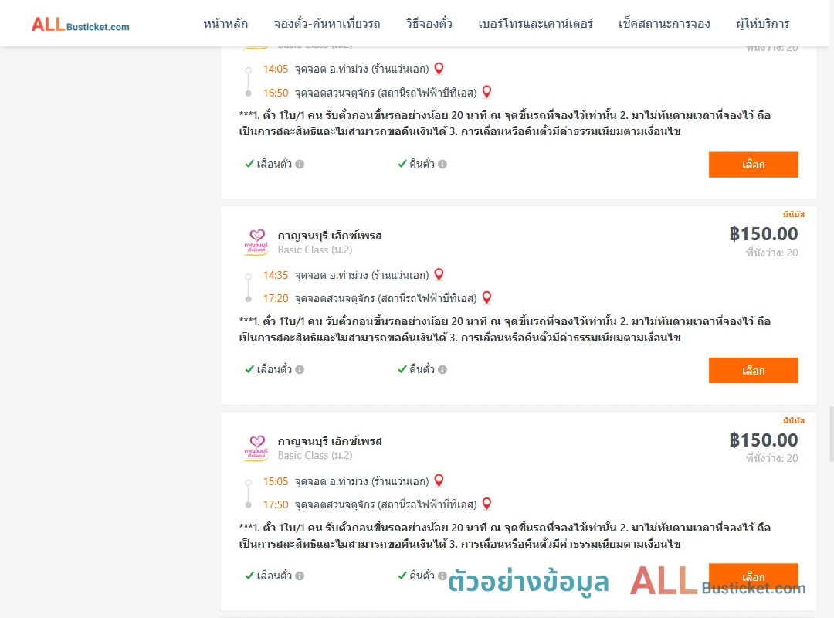Open คืนตั๋ว info icon for 14:05 trip
The image size is (834, 618).
click(442, 164)
